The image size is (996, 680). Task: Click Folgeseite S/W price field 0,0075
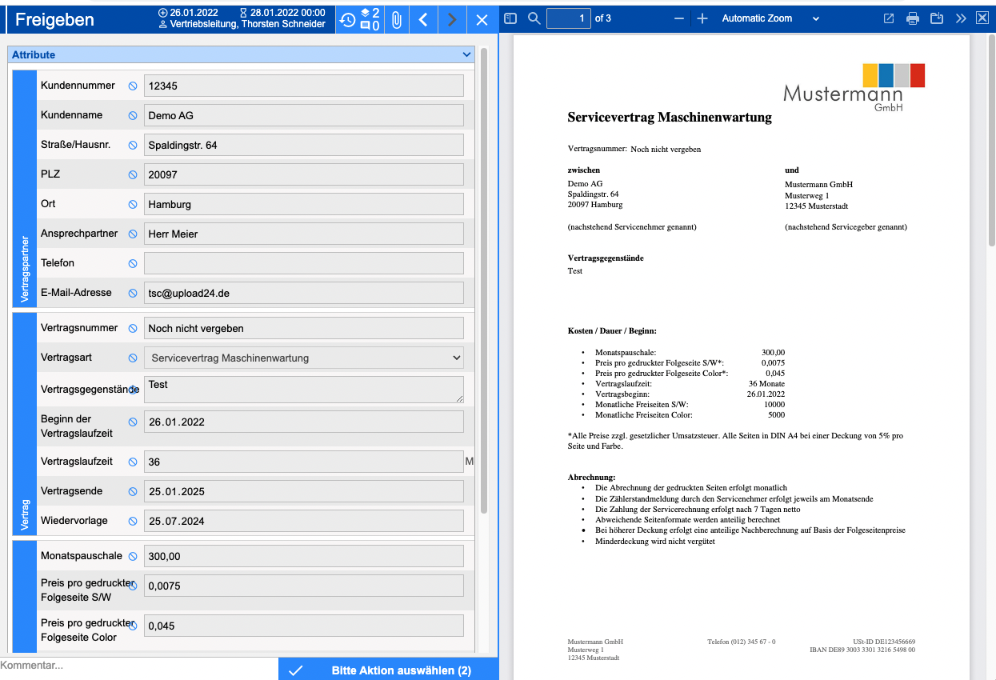pos(304,586)
